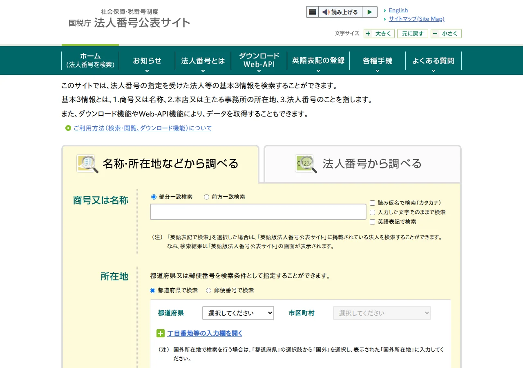Click the 国税庁 法人番号公表サイト logo

pos(130,19)
